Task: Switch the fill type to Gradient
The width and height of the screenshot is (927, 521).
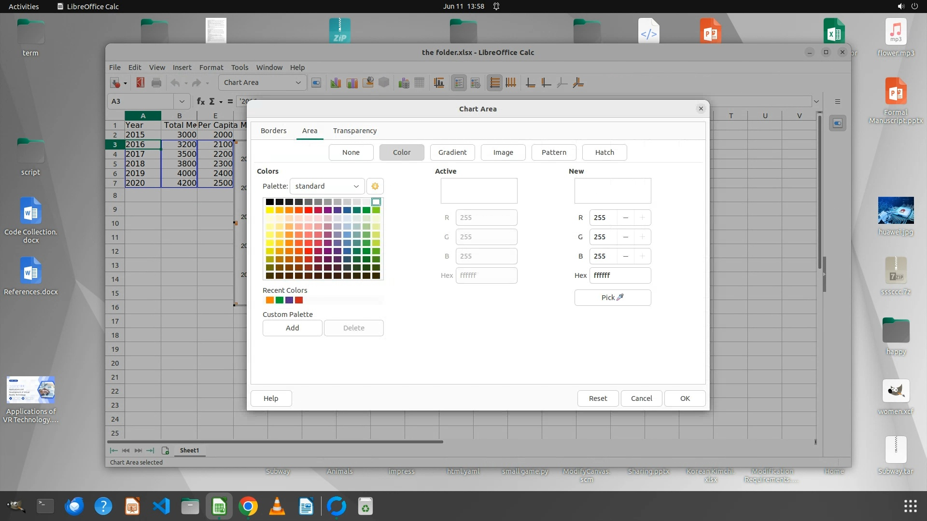Action: pyautogui.click(x=452, y=152)
